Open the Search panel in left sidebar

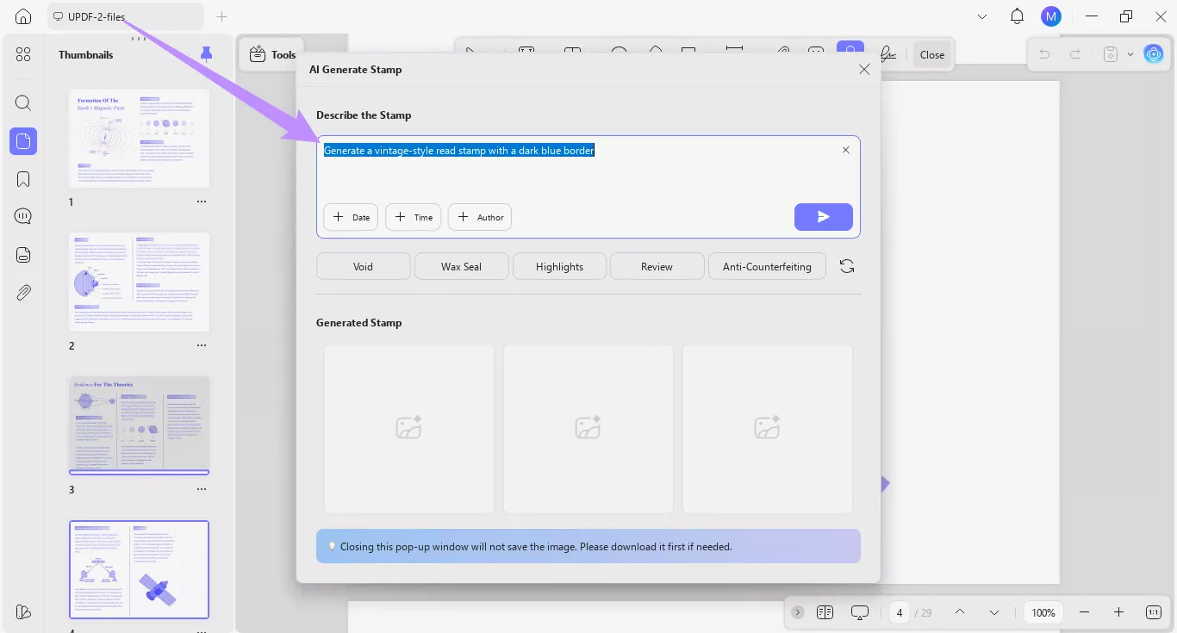coord(23,103)
